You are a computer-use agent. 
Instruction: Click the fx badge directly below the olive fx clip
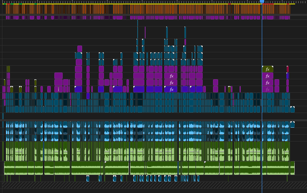pos(268,76)
